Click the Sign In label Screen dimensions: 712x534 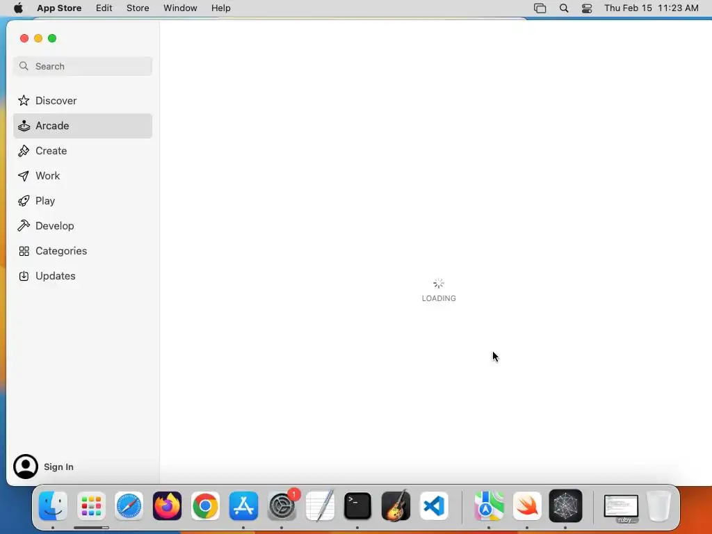click(x=58, y=467)
